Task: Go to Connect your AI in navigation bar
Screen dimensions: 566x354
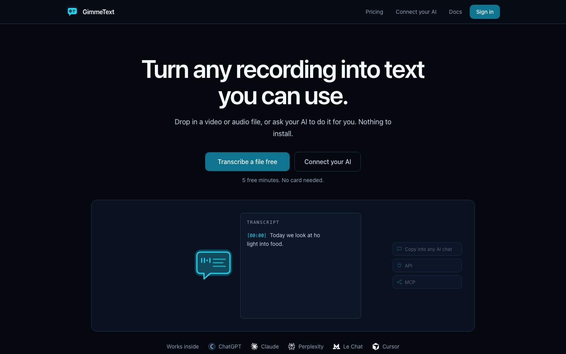Action: 416,12
